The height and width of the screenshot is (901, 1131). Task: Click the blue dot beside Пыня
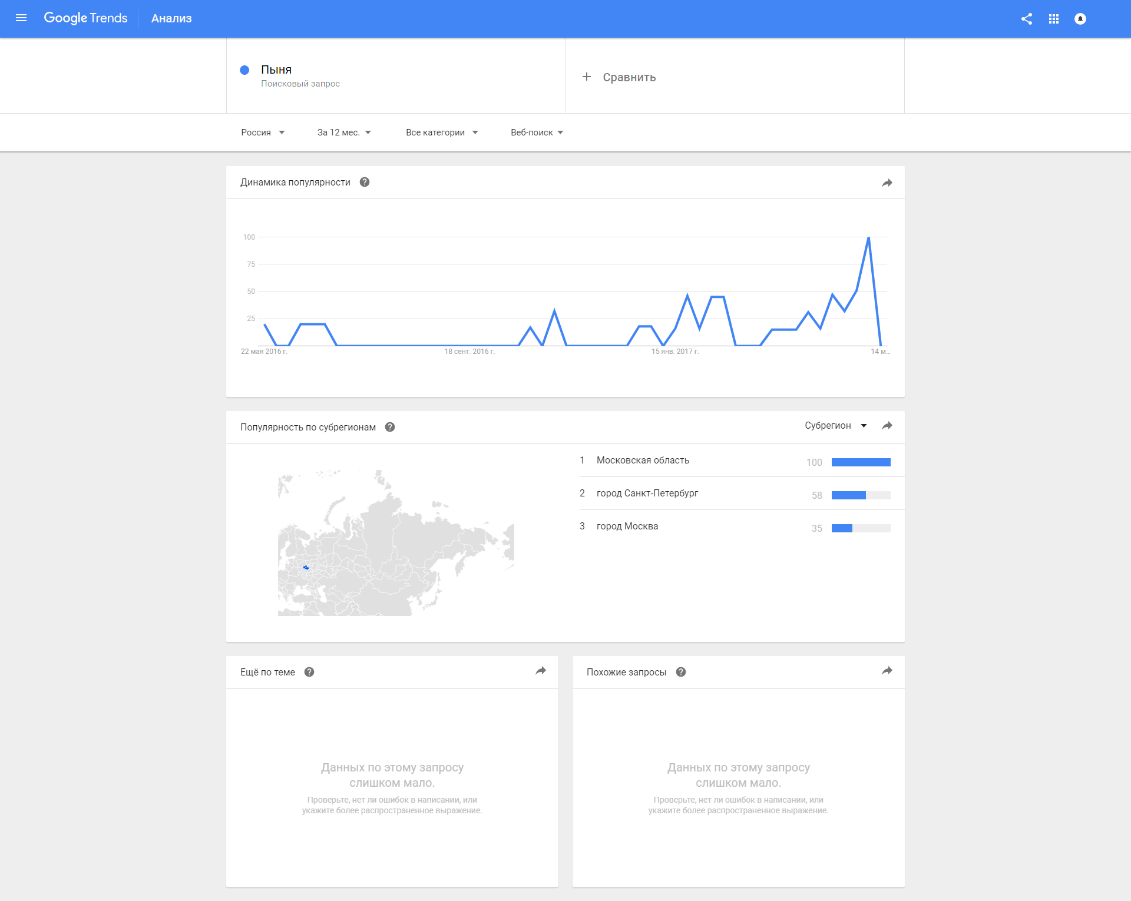244,70
